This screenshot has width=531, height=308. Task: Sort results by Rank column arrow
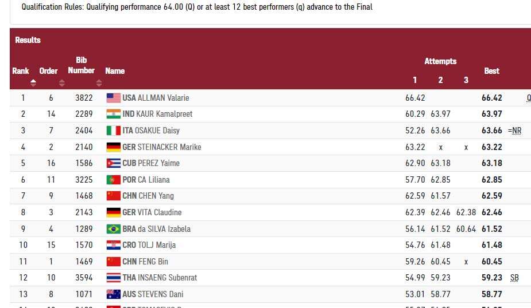coord(33,83)
